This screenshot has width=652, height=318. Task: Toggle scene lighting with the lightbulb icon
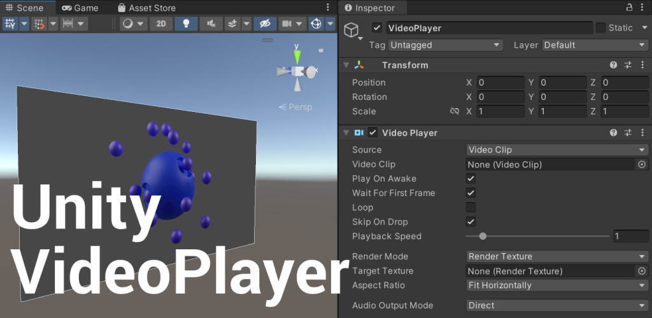[186, 24]
